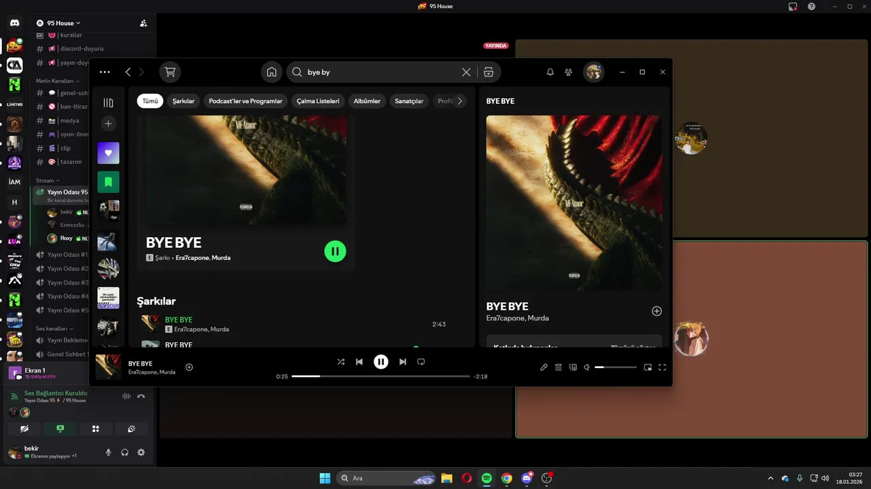Show more filter chips with arrow
Image resolution: width=871 pixels, height=489 pixels.
click(x=460, y=101)
